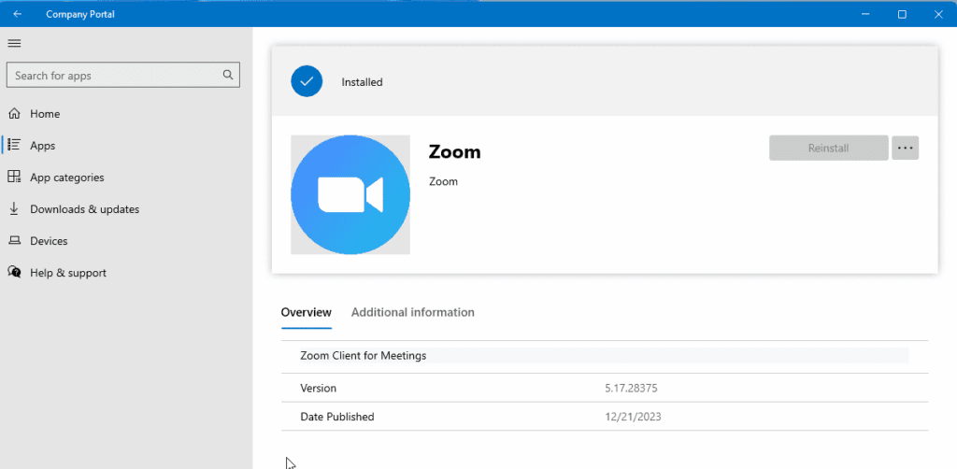Toggle the hamburger navigation menu

[14, 43]
